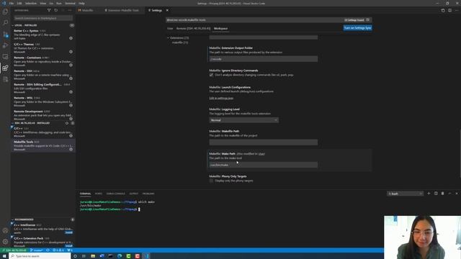Screen dimensions: 461x259
Task: Manage gear for C/C++ Themes extension
Action: (71, 52)
